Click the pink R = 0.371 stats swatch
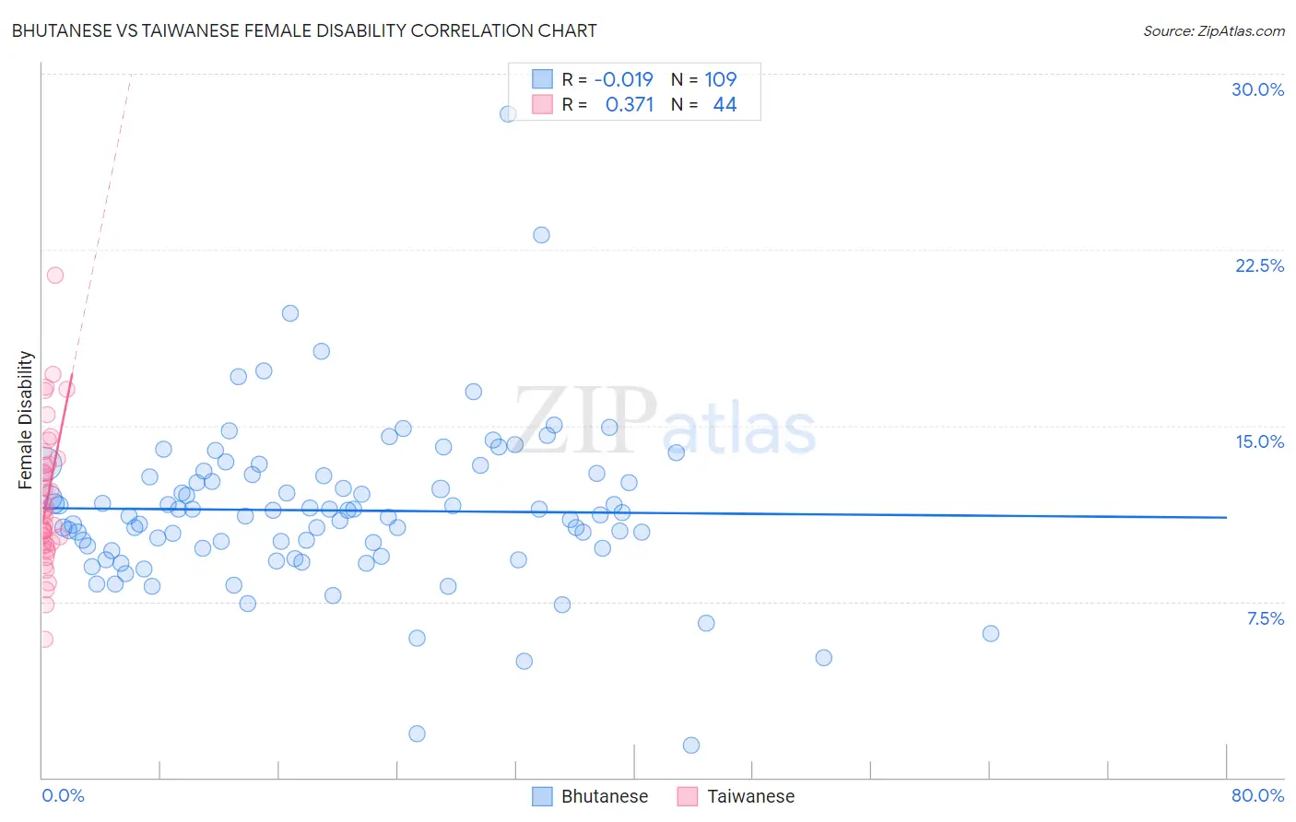 tap(543, 104)
